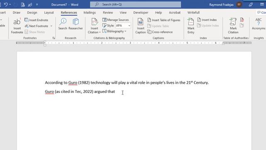Image resolution: width=266 pixels, height=150 pixels.
Task: Click Update Index
Action: 208,25
